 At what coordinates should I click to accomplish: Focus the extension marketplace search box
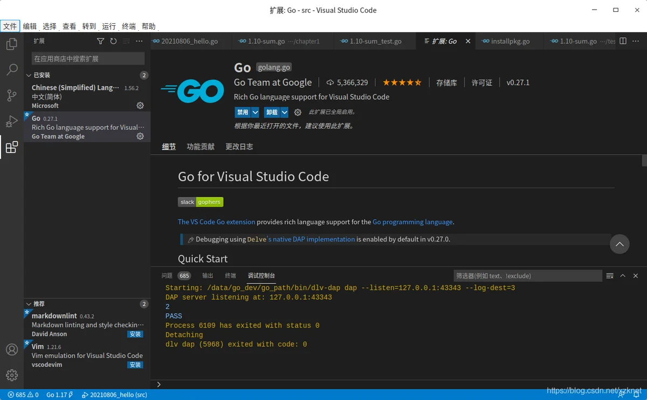pyautogui.click(x=88, y=58)
